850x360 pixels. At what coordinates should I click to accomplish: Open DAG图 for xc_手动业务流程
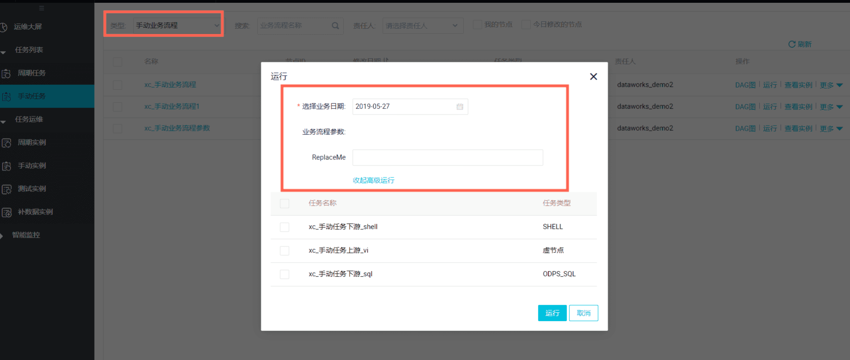coord(745,85)
